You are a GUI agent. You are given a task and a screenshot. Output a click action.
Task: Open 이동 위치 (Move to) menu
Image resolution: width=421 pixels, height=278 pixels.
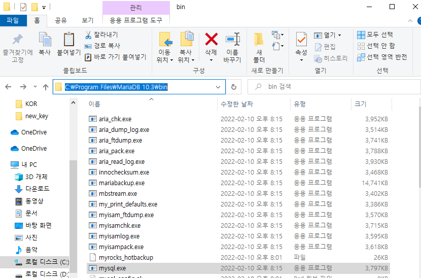click(x=164, y=47)
